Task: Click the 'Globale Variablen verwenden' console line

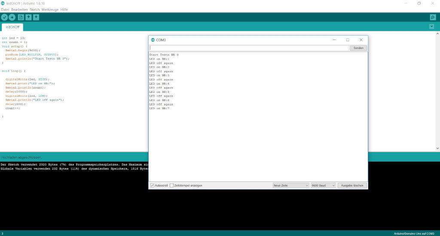Action: [x=74, y=169]
